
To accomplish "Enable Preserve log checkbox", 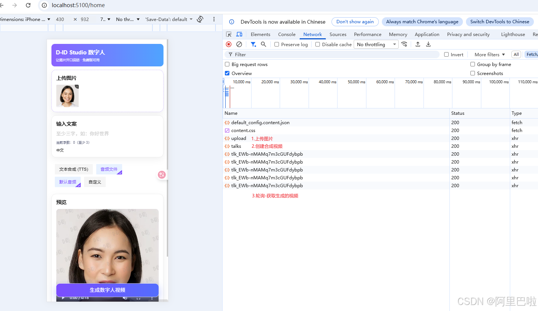I will click(x=277, y=44).
